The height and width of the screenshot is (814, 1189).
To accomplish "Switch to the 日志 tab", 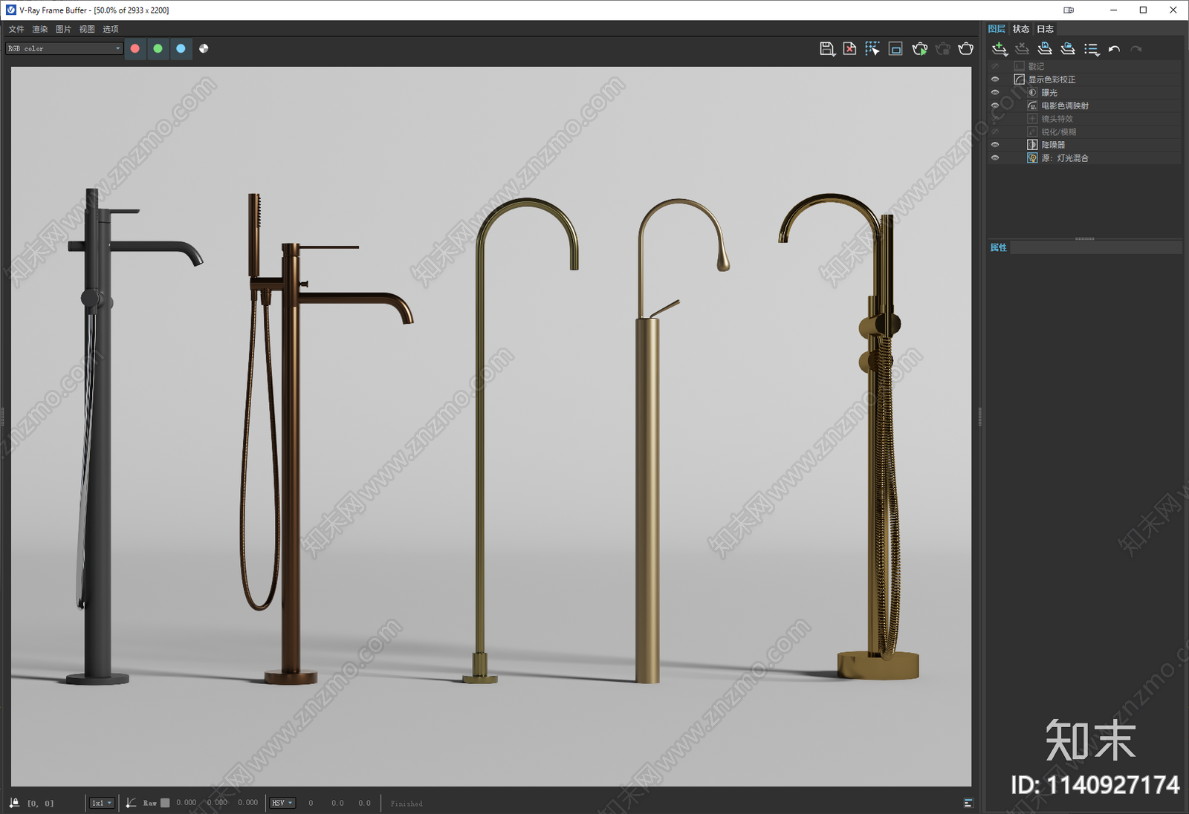I will tap(1045, 29).
